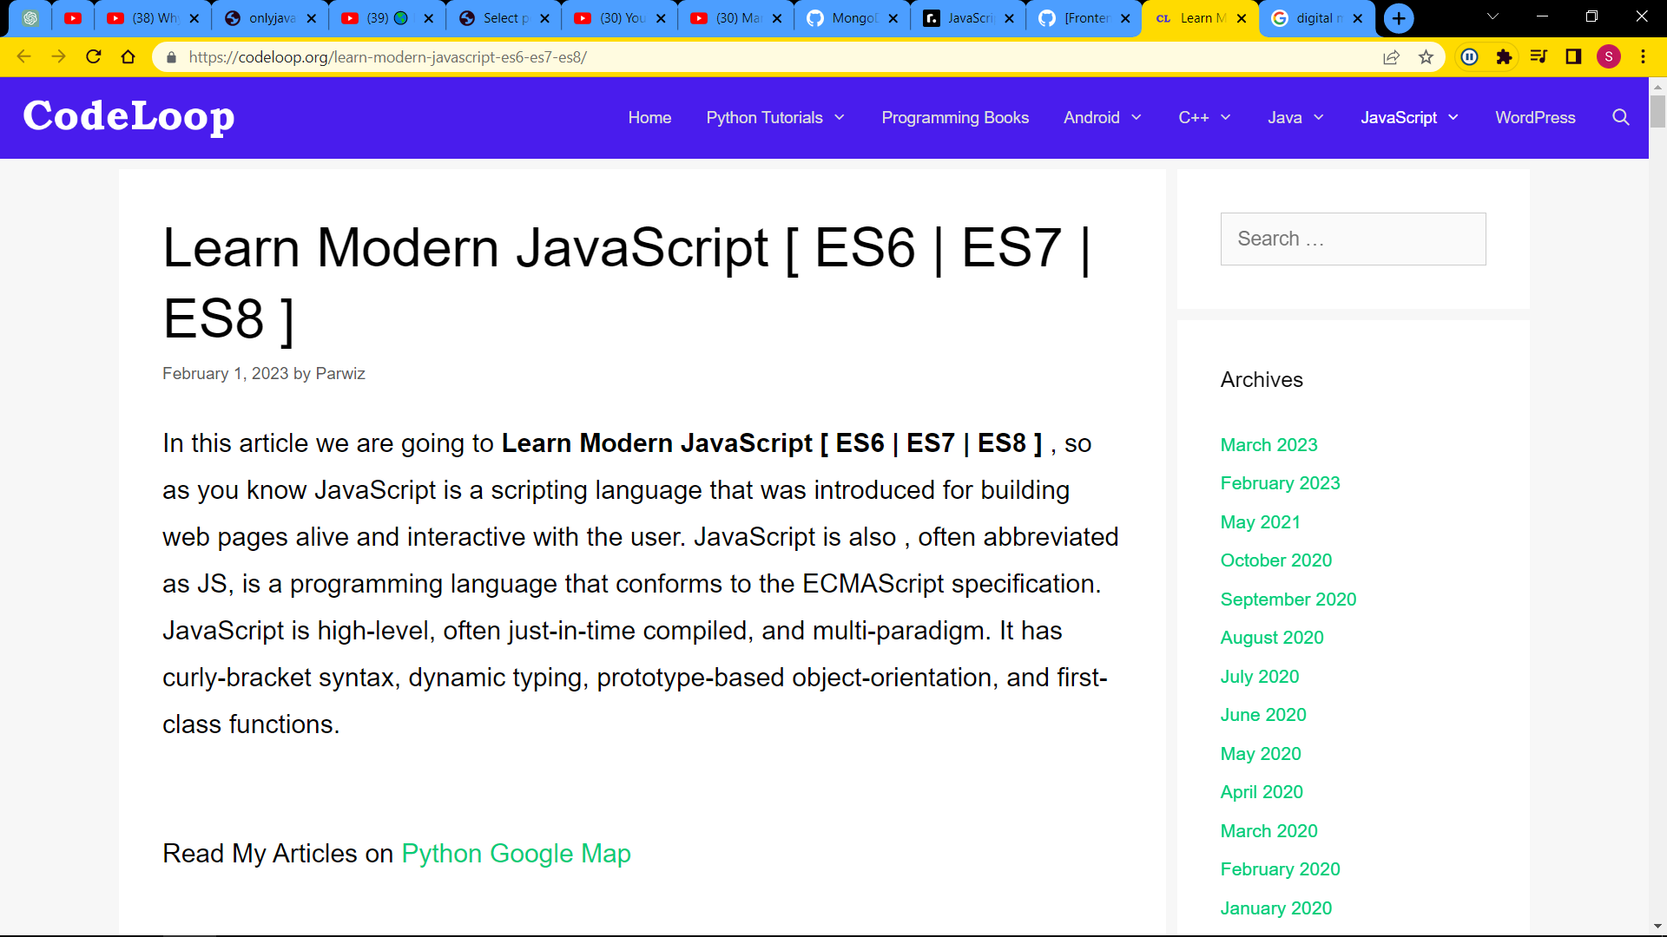The height and width of the screenshot is (937, 1667).
Task: Open the media controls icon in the toolbar
Action: pos(1539,56)
